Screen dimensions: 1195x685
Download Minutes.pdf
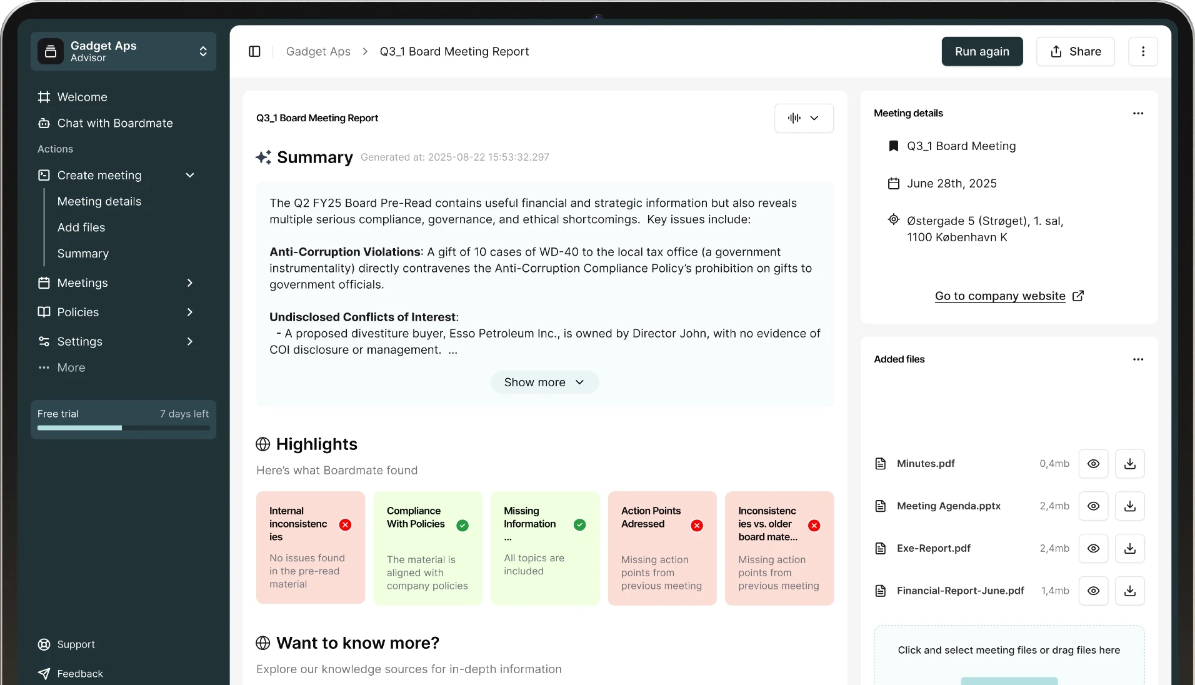[x=1130, y=463]
